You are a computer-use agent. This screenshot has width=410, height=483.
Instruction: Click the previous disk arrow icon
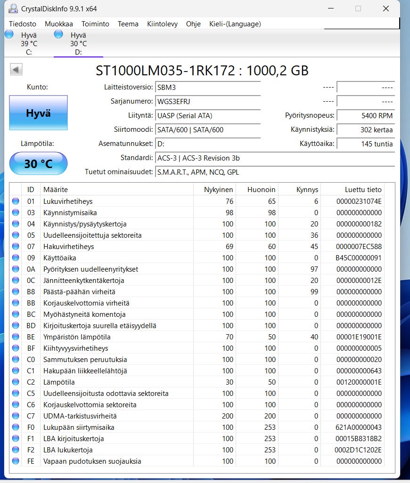pyautogui.click(x=16, y=70)
